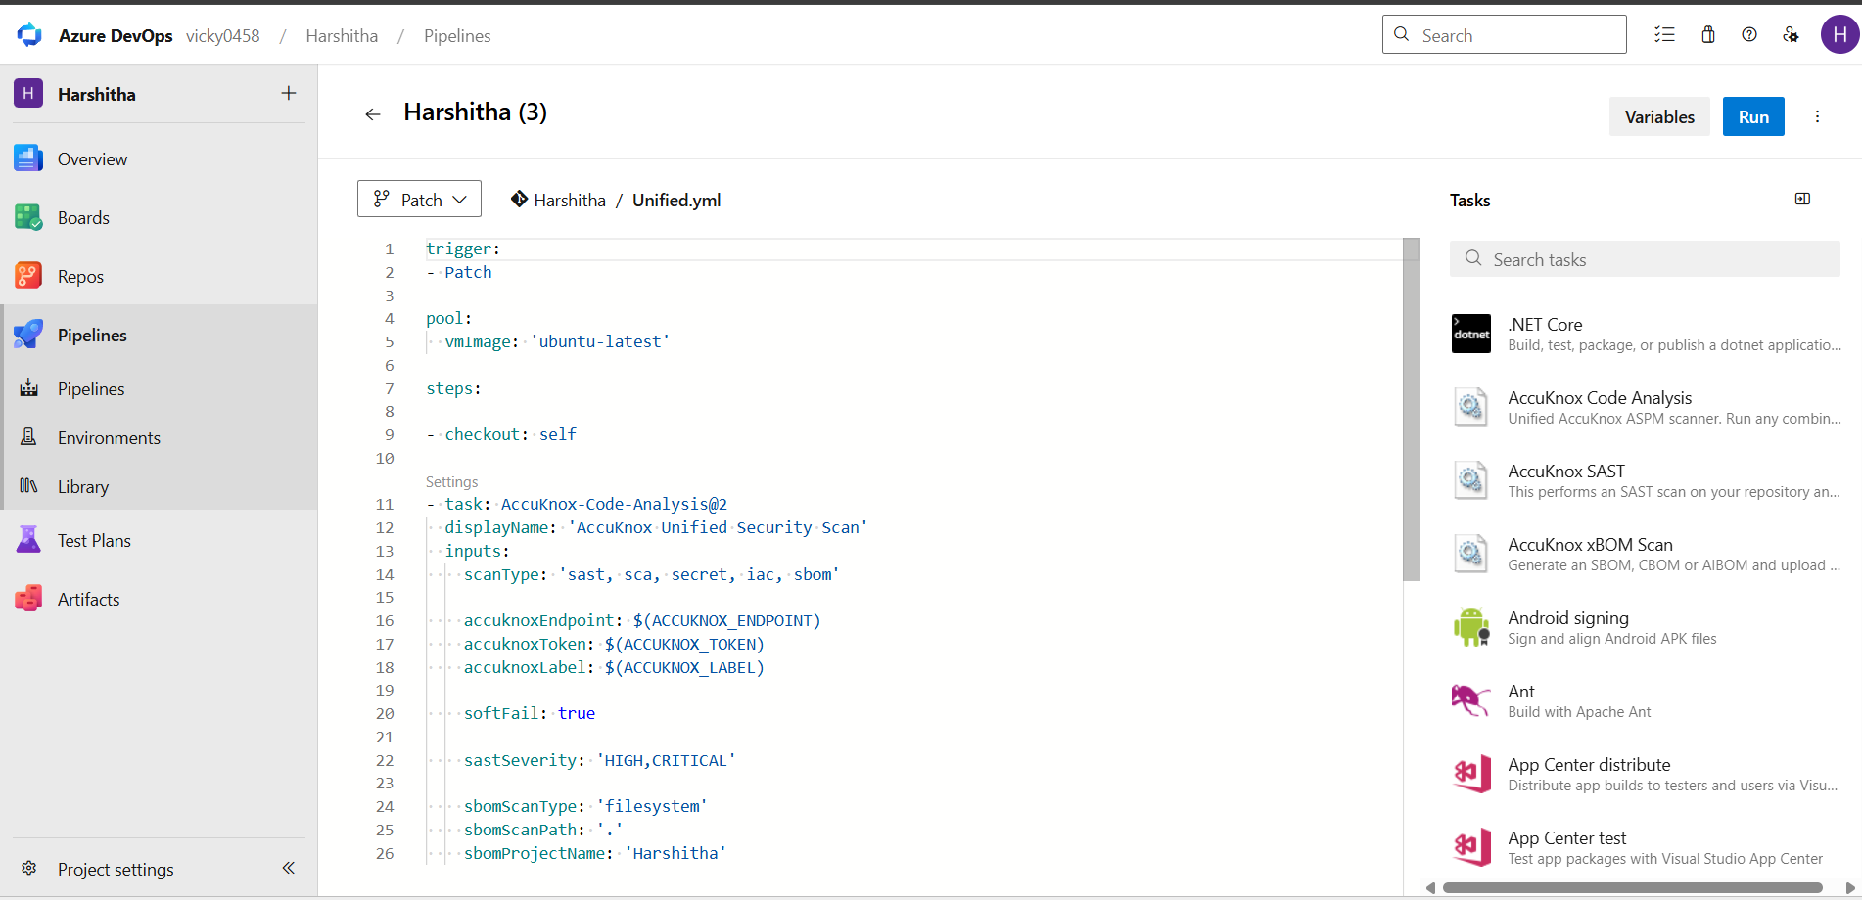Click the Settings link above the task
1862x900 pixels.
pos(452,482)
